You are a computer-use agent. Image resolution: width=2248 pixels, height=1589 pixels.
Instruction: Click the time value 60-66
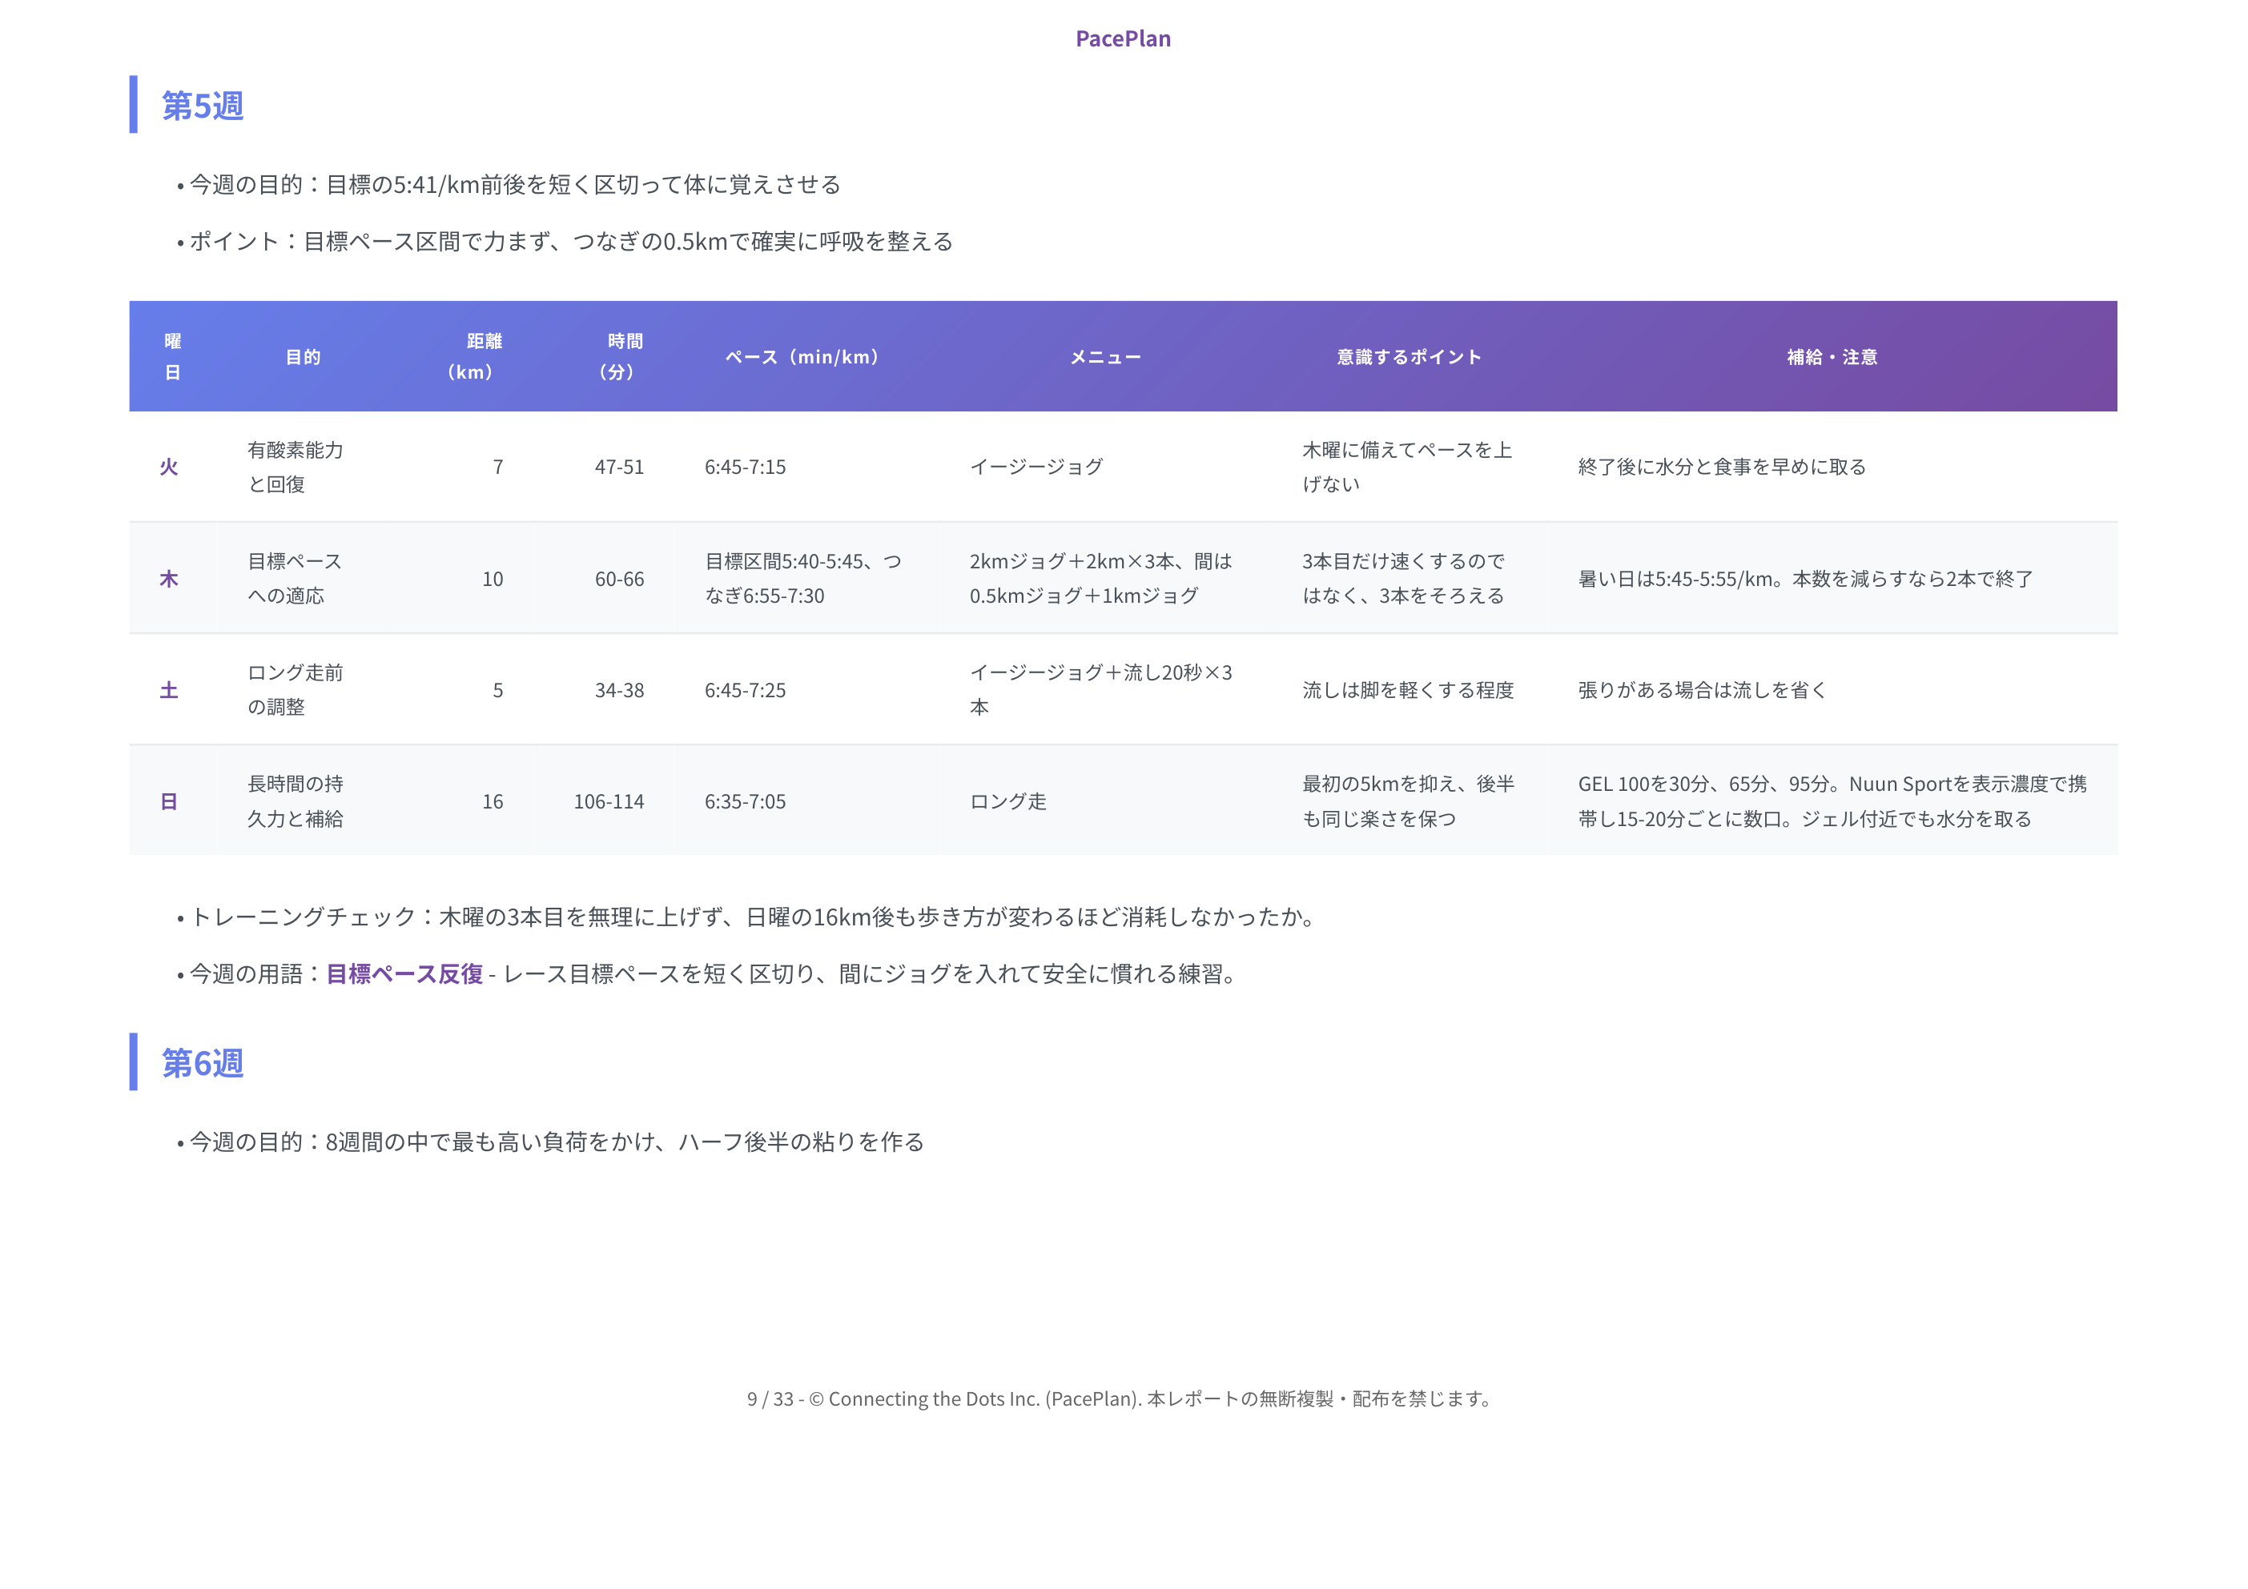click(619, 578)
